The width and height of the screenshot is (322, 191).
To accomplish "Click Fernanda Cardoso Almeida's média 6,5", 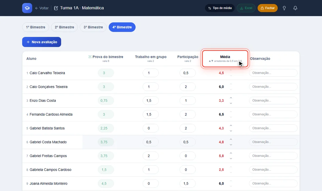I will pos(221,114).
